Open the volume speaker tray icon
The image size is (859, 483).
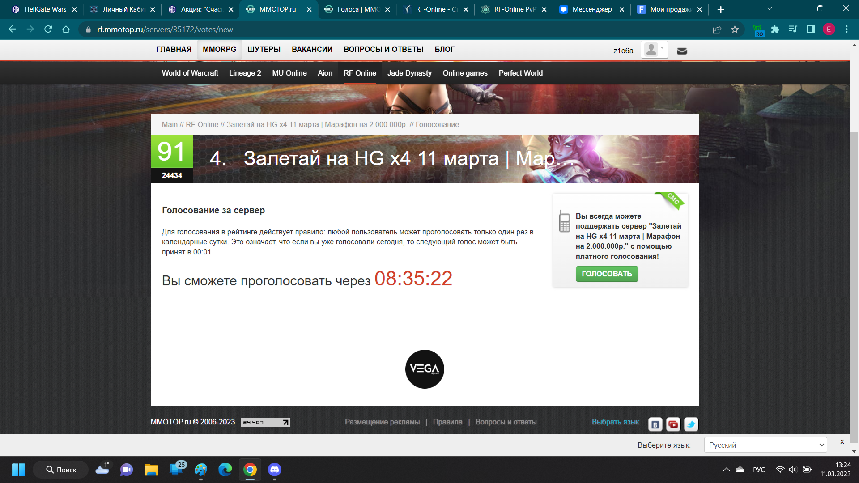pos(793,470)
